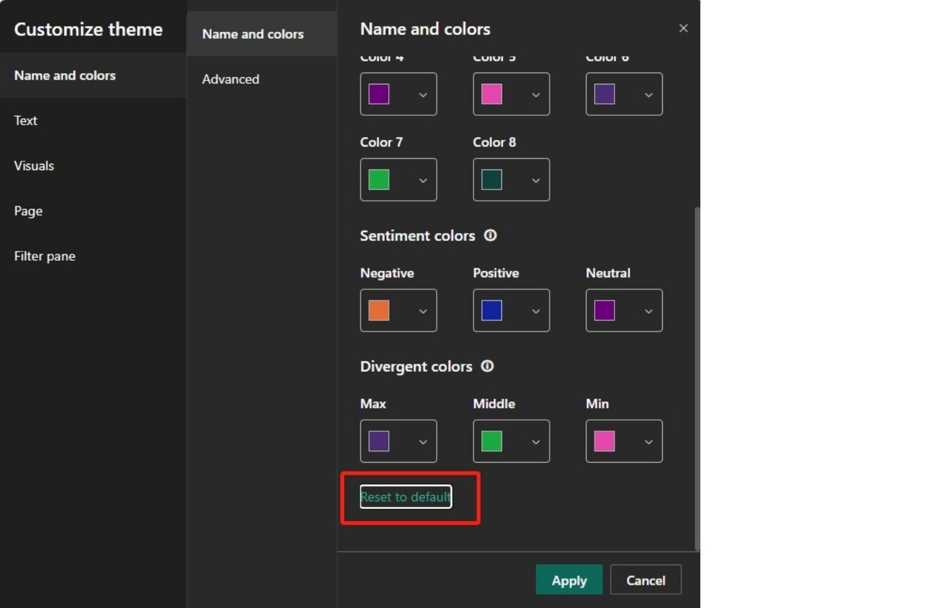Click the "Sentiment colors" heading text
Viewport: 940px width, 608px height.
tap(418, 236)
